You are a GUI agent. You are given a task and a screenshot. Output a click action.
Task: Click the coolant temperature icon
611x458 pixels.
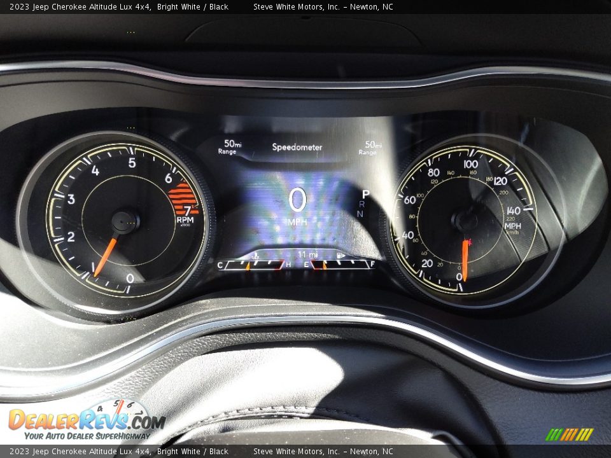[x=256, y=256]
